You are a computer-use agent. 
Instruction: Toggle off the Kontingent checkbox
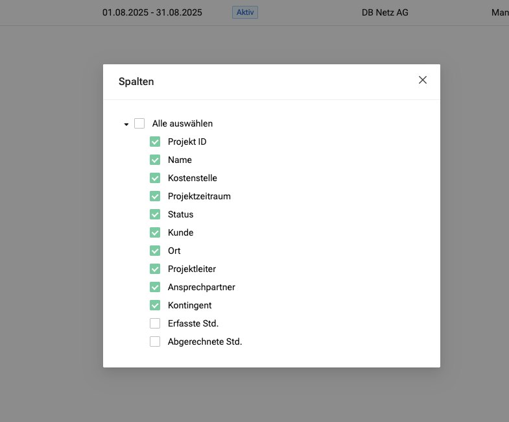click(x=155, y=305)
